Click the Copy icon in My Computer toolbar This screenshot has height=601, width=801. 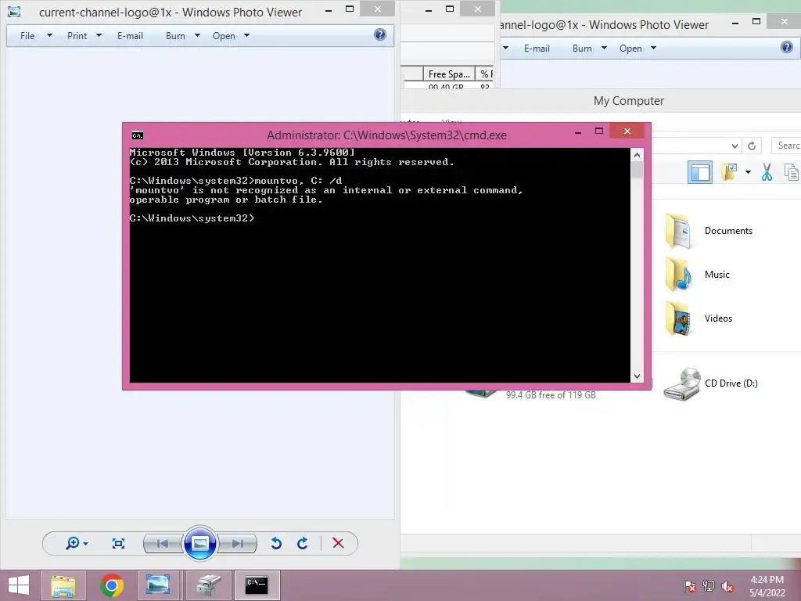(x=792, y=172)
